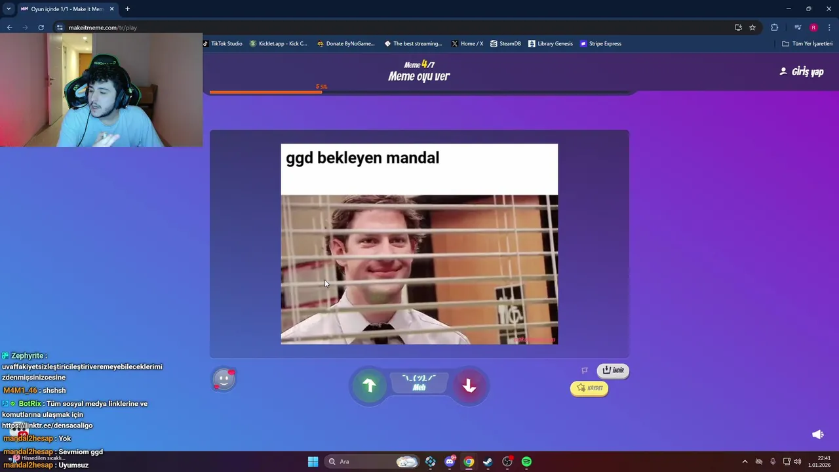This screenshot has height=472, width=839.
Task: Bookmark this page with the star icon
Action: pos(752,28)
